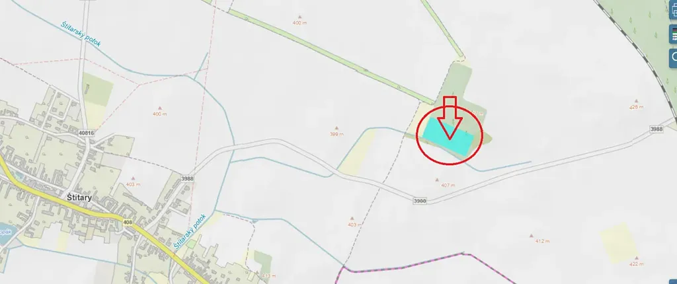The image size is (677, 284).
Task: Click the 3988 road badge near Štítary
Action: 187,178
